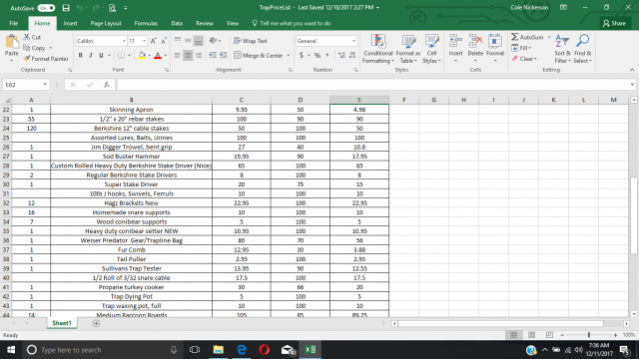
Task: Apply Bold formatting
Action: tap(80, 55)
